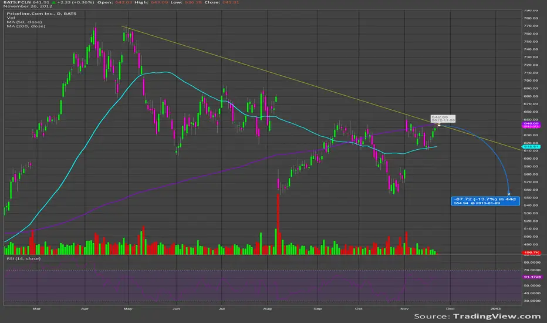
Task: Click the 70.0000 RSI axis label
Action: 532,270
